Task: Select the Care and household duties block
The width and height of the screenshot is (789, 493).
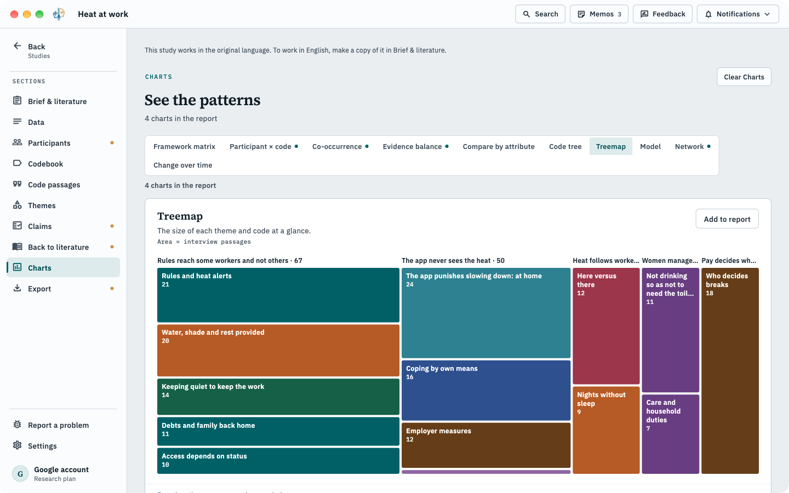Action: [670, 434]
